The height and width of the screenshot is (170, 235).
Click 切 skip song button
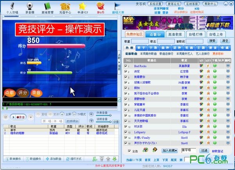tap(6, 117)
